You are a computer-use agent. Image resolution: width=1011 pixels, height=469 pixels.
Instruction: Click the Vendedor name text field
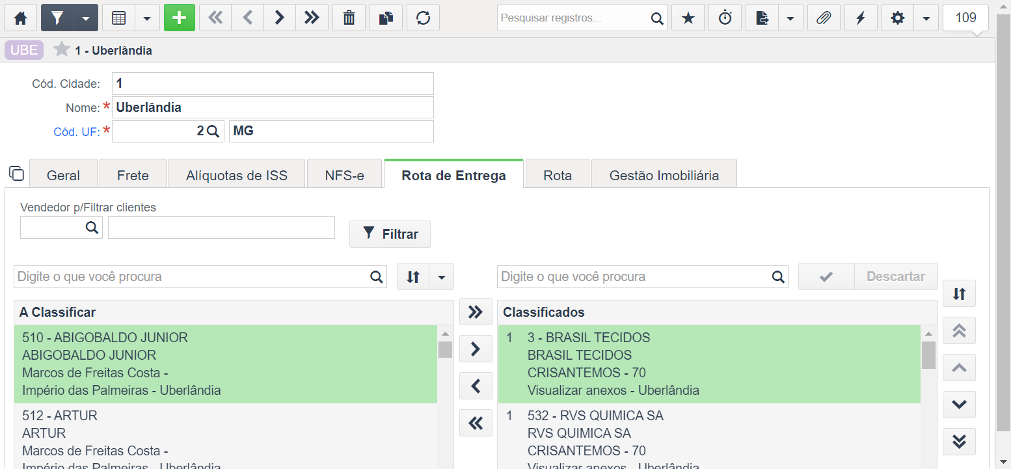[221, 228]
